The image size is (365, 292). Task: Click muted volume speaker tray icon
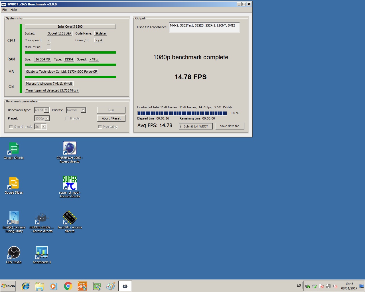(335, 286)
